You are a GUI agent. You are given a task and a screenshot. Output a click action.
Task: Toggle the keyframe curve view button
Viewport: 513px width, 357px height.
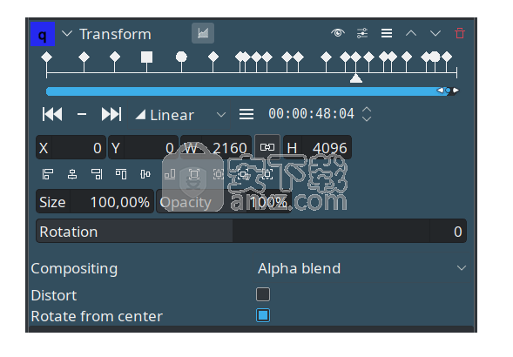[x=203, y=33]
